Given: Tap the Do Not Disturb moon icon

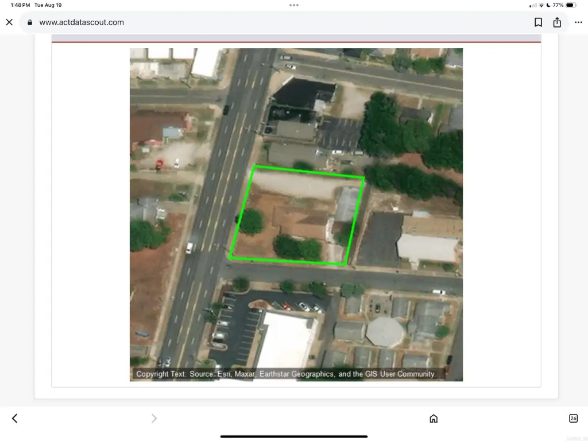Looking at the screenshot, I should (548, 5).
